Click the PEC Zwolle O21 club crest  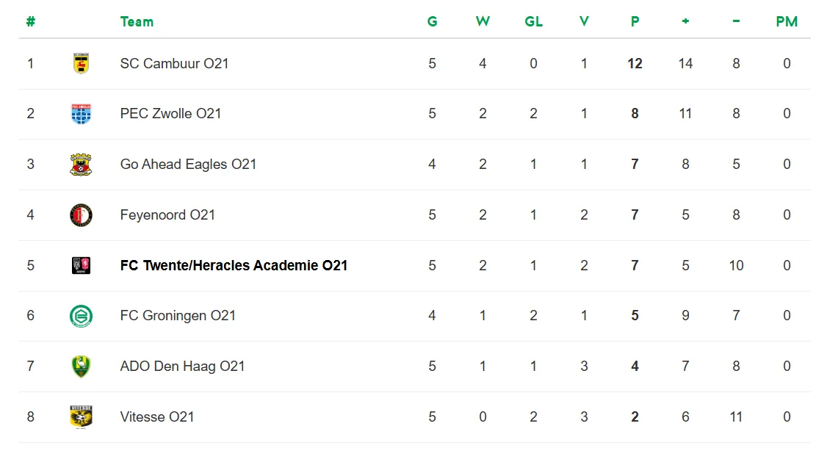coord(81,114)
